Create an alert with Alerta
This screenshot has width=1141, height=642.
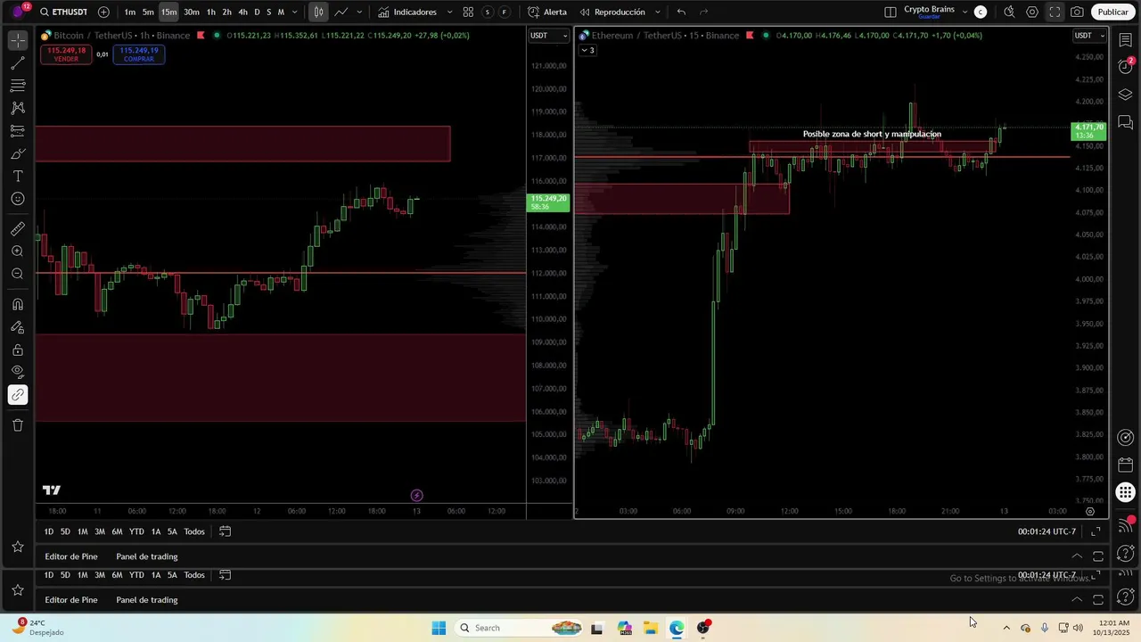click(x=547, y=12)
